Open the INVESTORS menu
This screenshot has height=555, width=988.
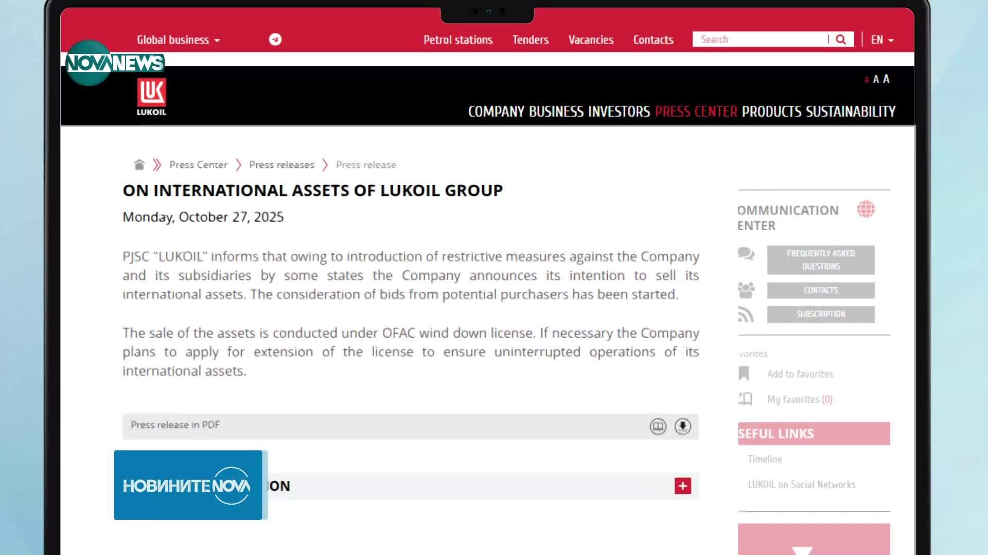coord(619,112)
